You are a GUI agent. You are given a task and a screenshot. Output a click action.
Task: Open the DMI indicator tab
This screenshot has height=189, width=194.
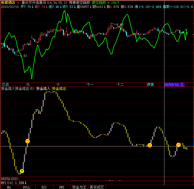tap(62, 187)
